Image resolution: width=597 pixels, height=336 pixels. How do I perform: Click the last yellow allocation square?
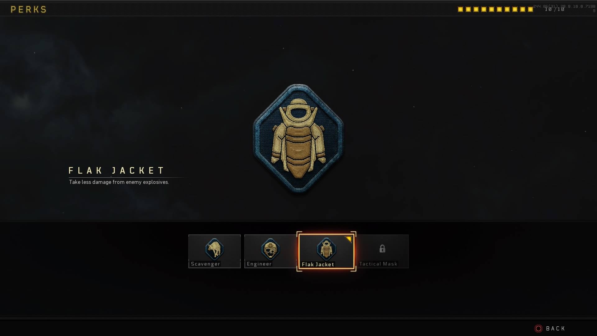[x=530, y=9]
